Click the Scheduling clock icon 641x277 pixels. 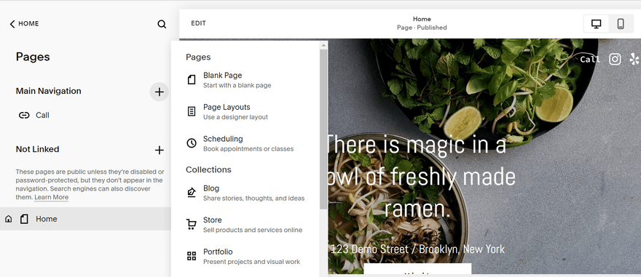click(192, 143)
